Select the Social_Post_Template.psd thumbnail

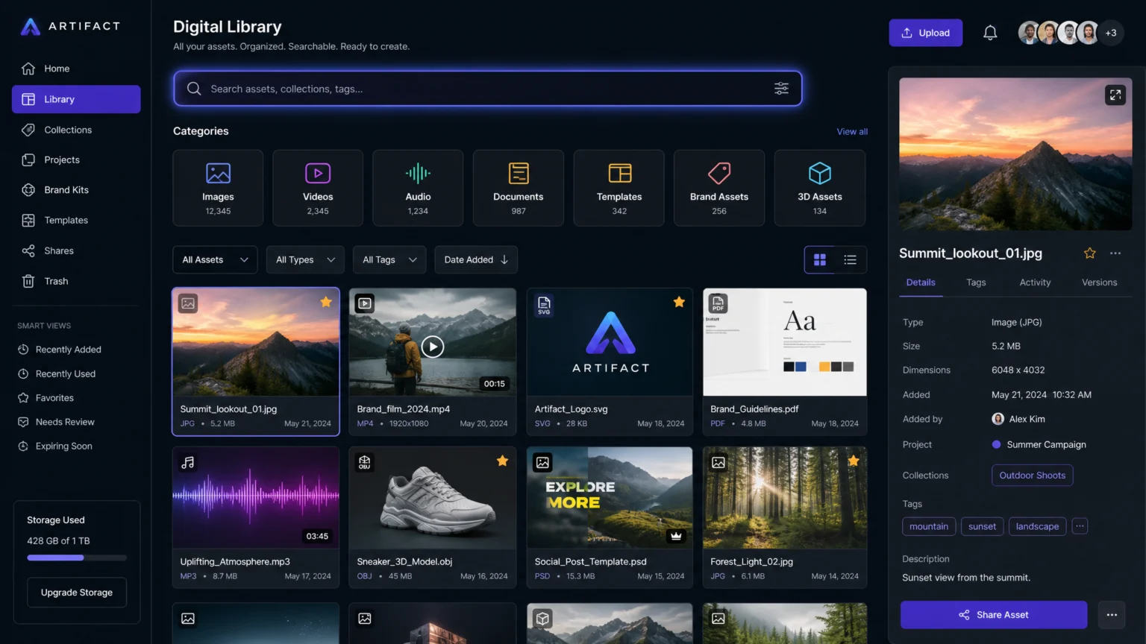[610, 498]
